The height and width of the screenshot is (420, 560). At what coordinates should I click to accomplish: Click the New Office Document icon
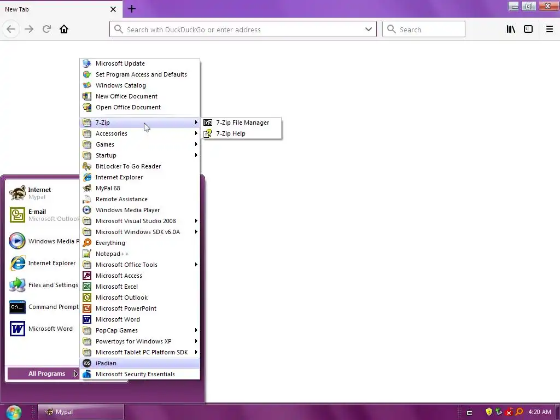click(x=87, y=96)
